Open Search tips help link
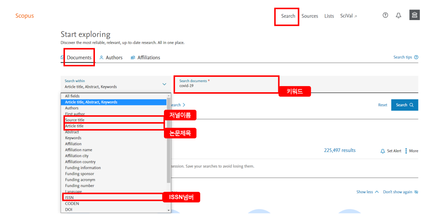The height and width of the screenshot is (214, 436). click(405, 57)
